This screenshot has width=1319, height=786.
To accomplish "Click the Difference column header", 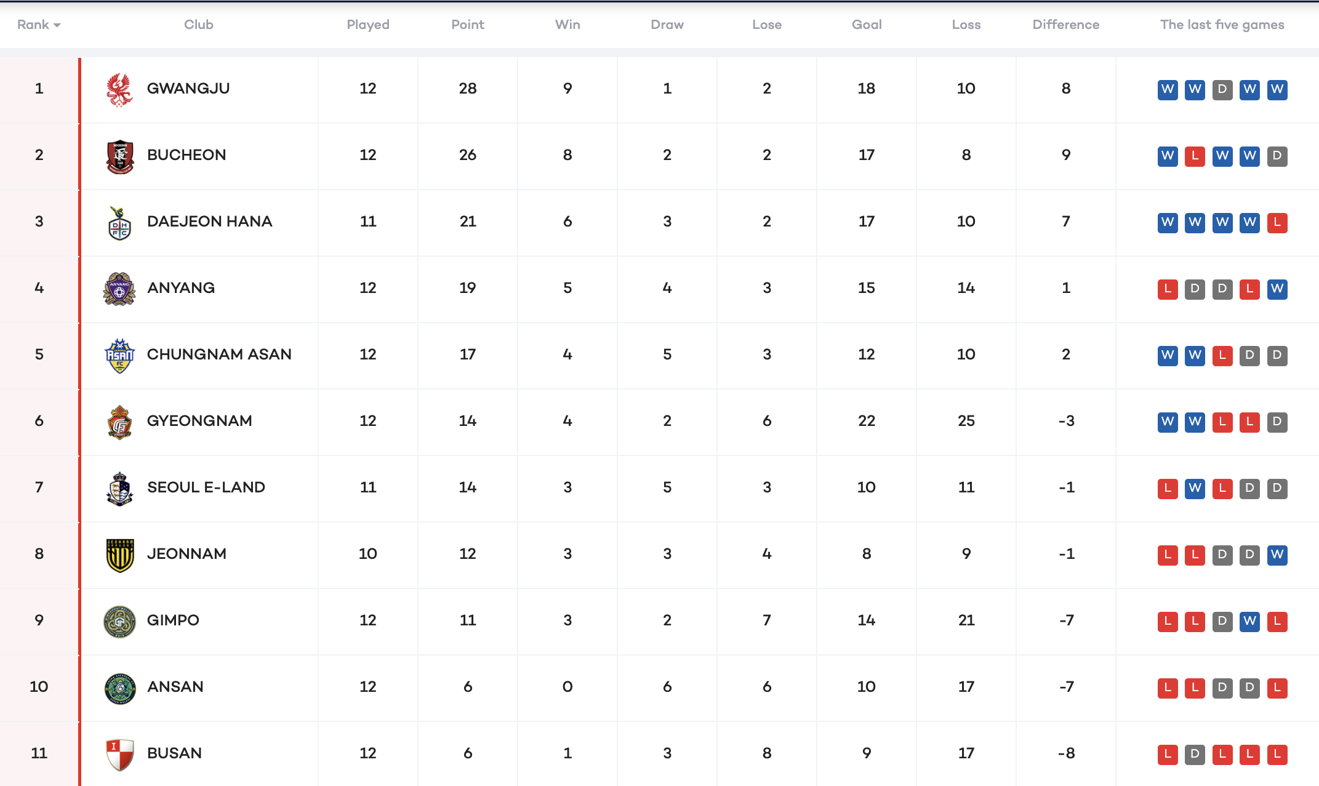I will pyautogui.click(x=1065, y=25).
